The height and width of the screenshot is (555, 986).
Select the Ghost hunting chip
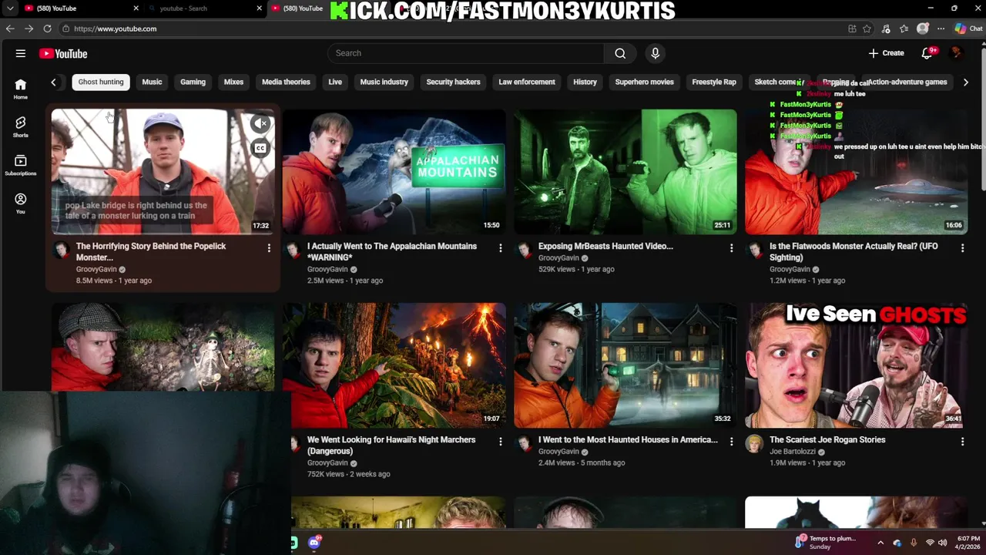101,82
